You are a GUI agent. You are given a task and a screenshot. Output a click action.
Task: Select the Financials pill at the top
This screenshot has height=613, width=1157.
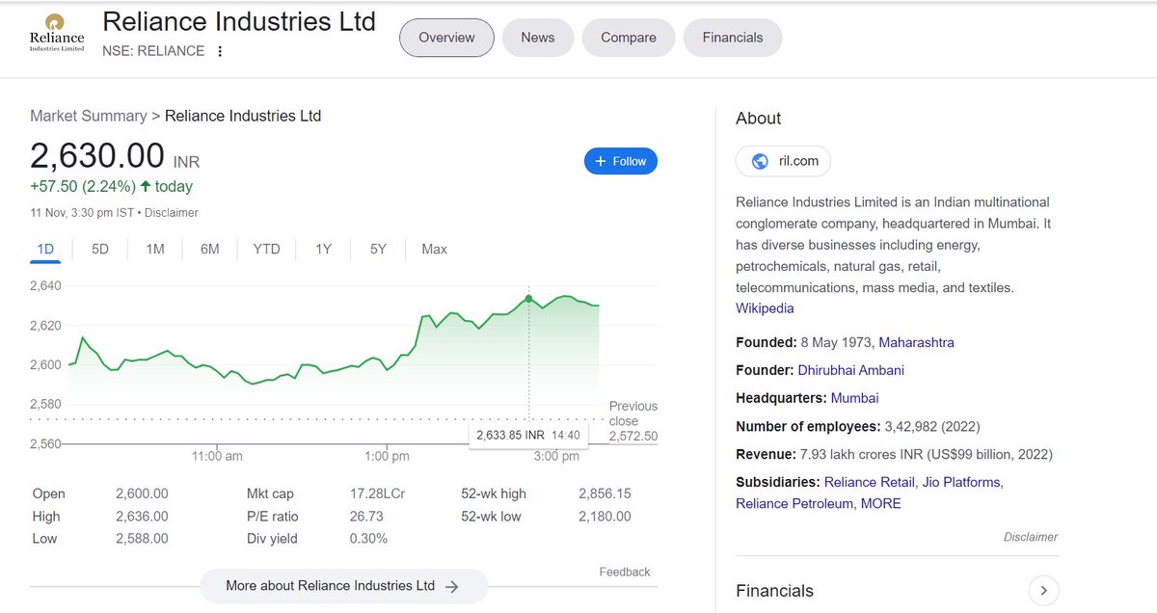[733, 38]
